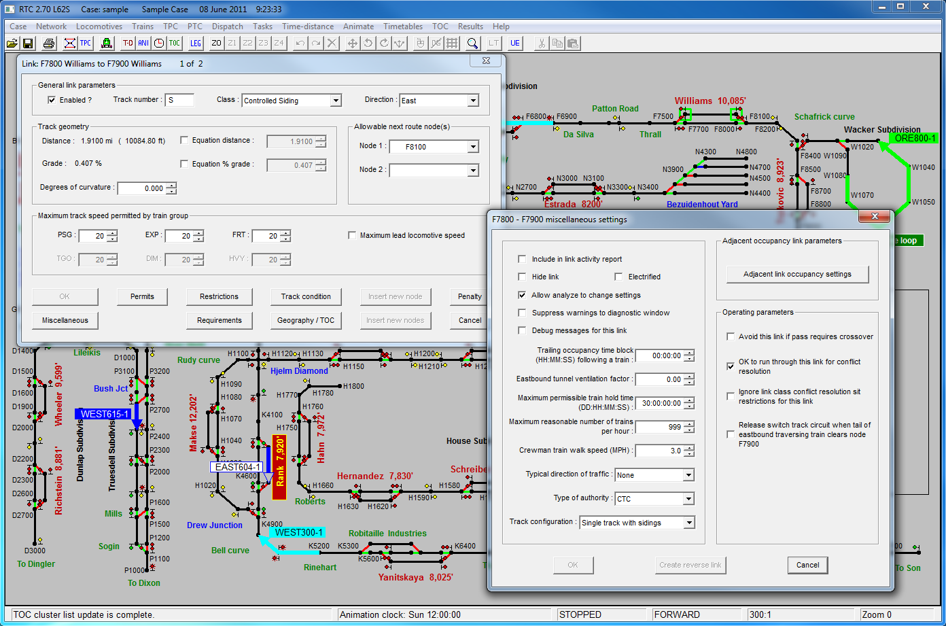Expand the Class Controlled Siding dropdown
This screenshot has width=946, height=626.
coord(336,101)
